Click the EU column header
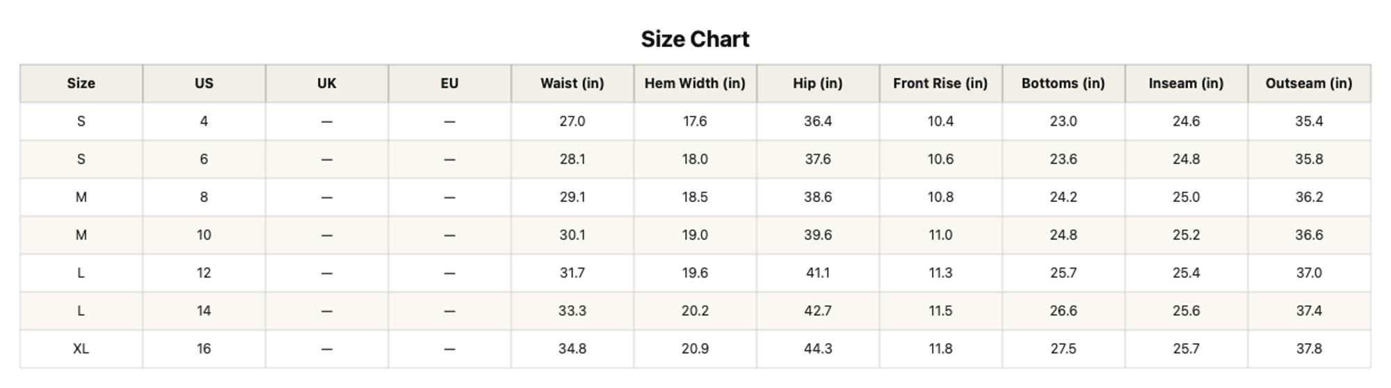This screenshot has height=388, width=1391. 449,83
